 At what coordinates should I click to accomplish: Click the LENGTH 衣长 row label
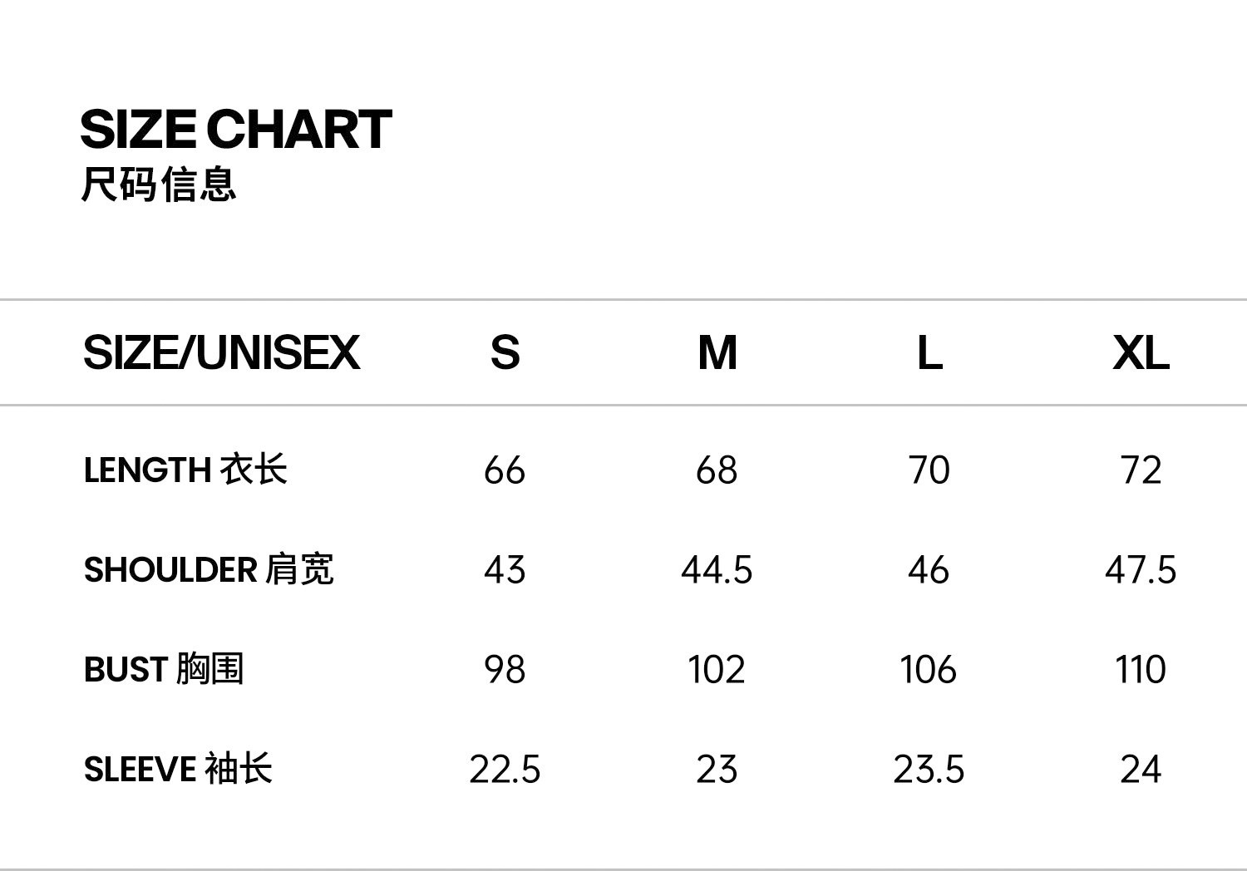pyautogui.click(x=185, y=470)
